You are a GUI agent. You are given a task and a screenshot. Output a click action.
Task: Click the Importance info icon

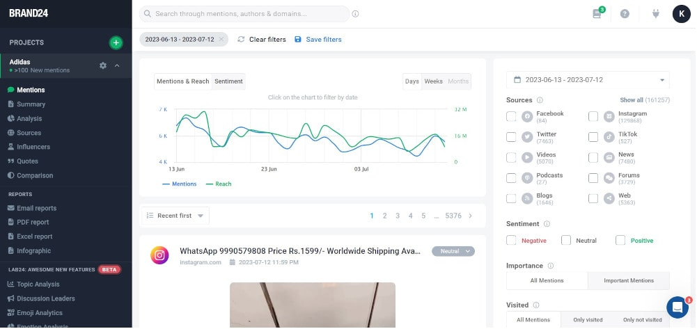(550, 266)
